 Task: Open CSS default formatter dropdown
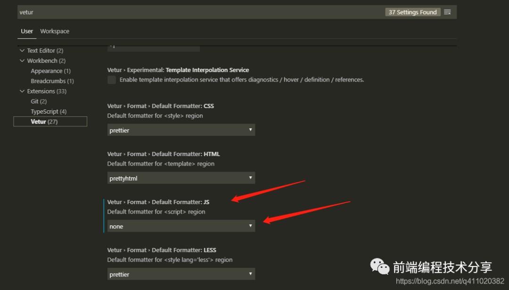pyautogui.click(x=181, y=130)
